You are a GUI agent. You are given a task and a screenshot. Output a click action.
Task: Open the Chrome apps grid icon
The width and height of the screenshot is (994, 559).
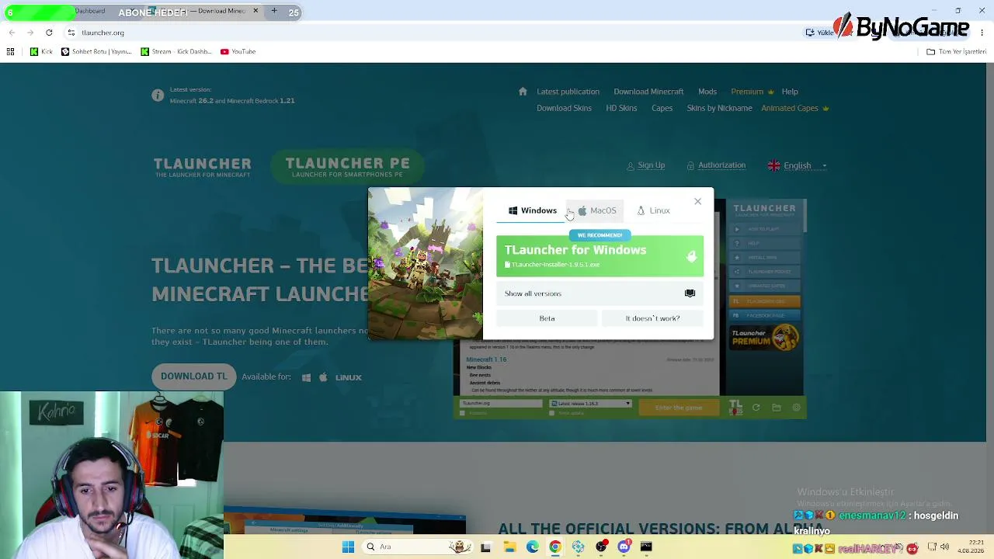(10, 51)
